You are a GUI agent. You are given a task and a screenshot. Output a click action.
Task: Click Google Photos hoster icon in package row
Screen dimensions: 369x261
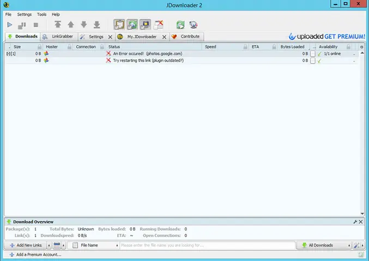coord(46,53)
